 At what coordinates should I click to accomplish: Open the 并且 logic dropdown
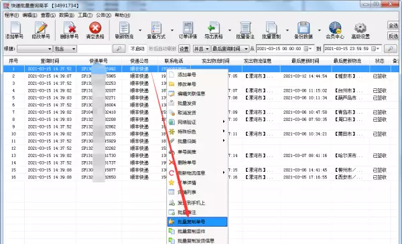[202, 49]
